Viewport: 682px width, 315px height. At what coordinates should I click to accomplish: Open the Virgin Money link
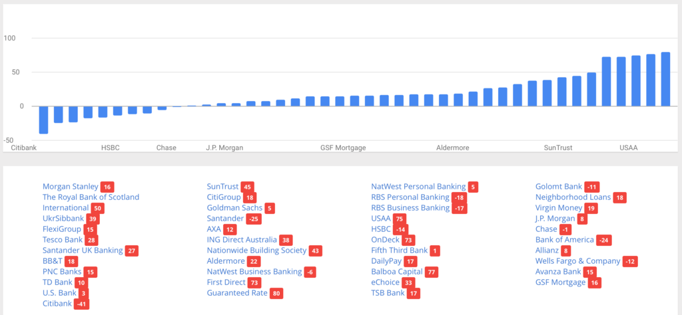[x=559, y=208]
